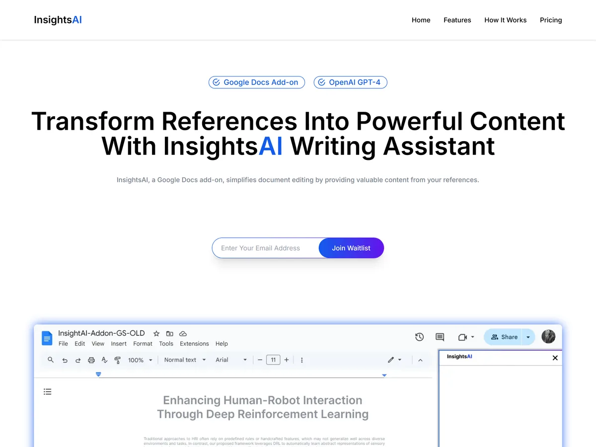Image resolution: width=596 pixels, height=447 pixels.
Task: Open the Pricing nav link
Action: 551,20
